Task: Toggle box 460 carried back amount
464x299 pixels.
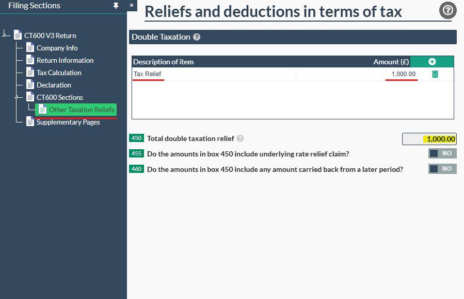Action: [442, 169]
